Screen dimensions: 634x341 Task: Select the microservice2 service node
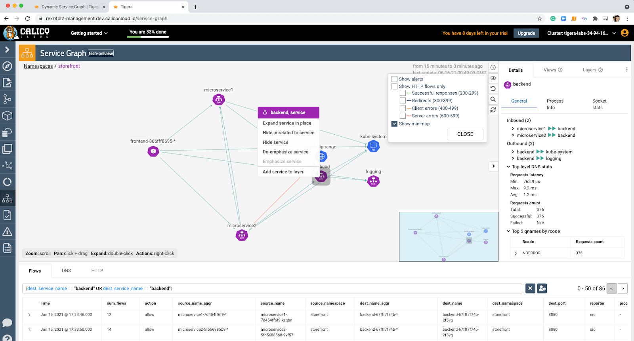click(x=242, y=235)
